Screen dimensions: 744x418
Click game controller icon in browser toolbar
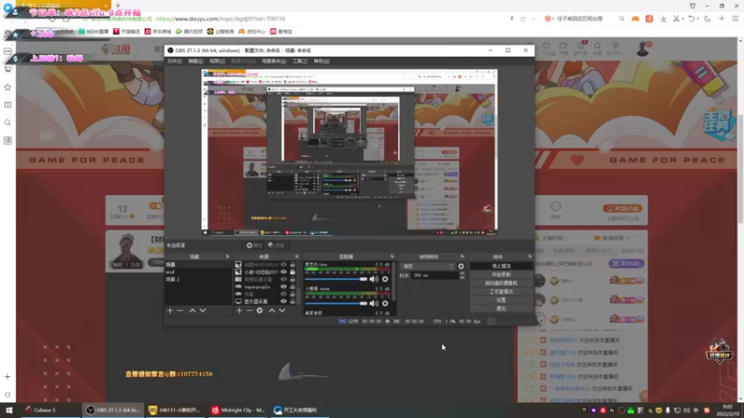pos(635,19)
